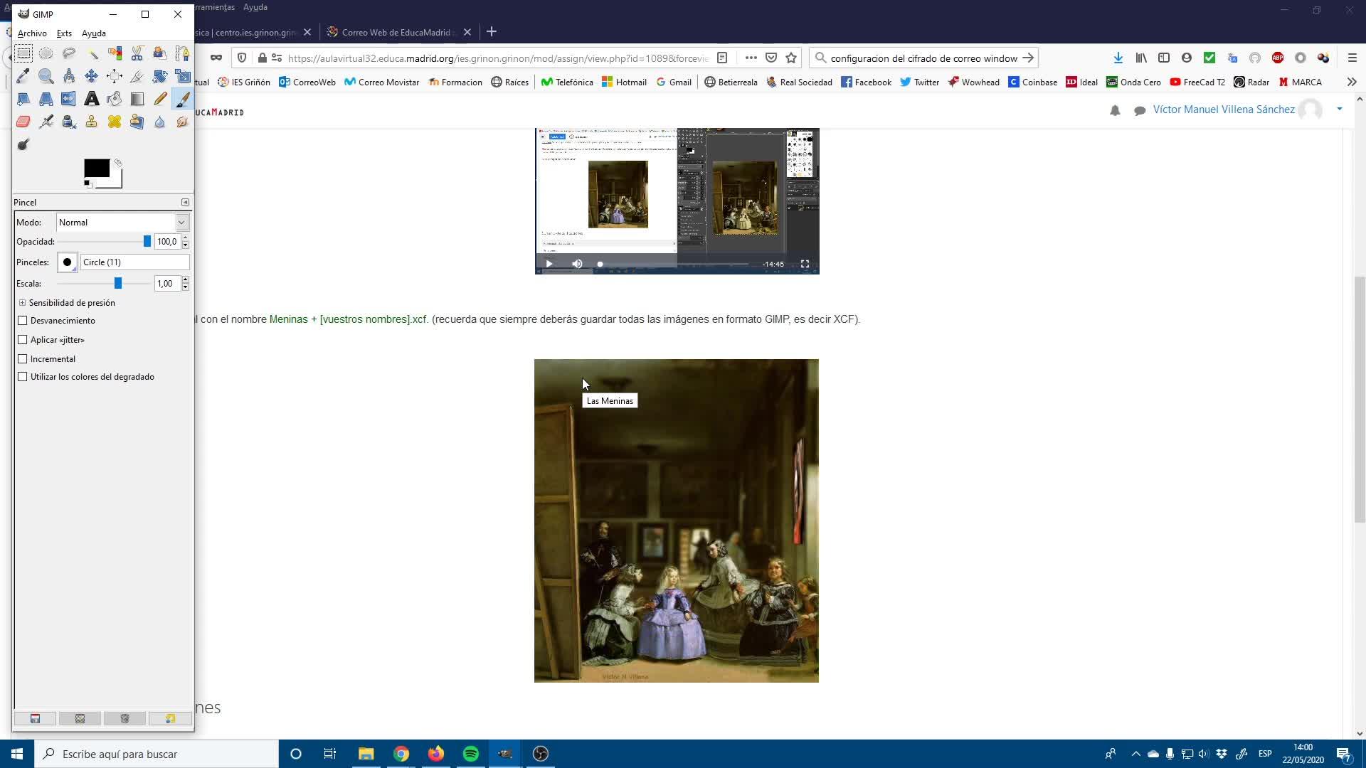
Task: Check the Incremental option
Action: 23,359
